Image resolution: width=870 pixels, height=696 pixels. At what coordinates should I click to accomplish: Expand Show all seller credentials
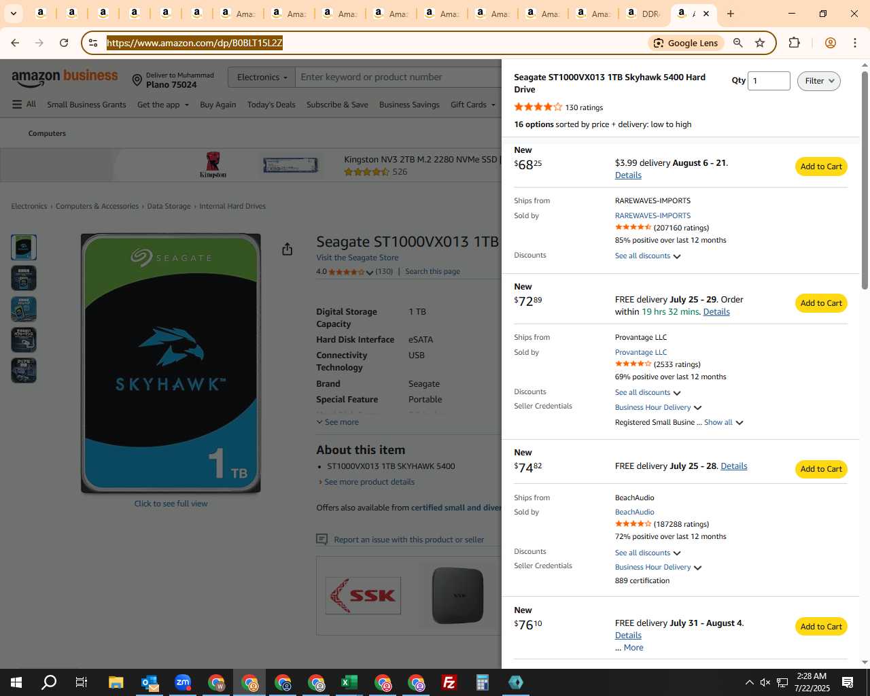click(x=723, y=422)
